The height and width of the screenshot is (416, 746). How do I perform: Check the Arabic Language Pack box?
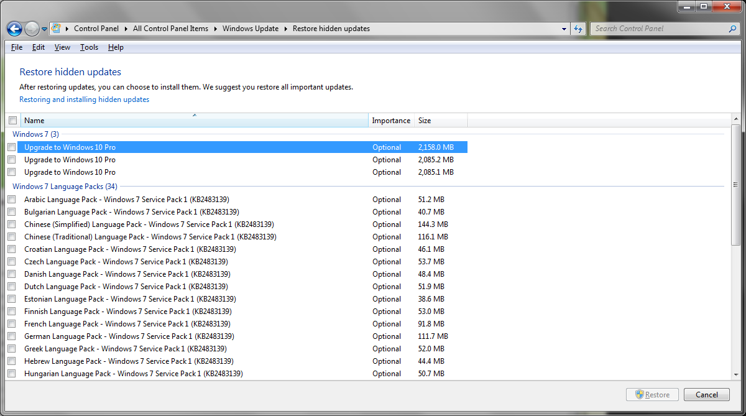tap(12, 200)
